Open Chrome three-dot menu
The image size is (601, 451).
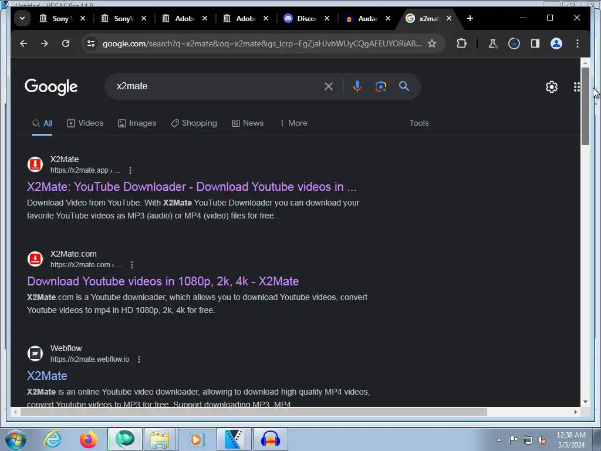click(578, 43)
